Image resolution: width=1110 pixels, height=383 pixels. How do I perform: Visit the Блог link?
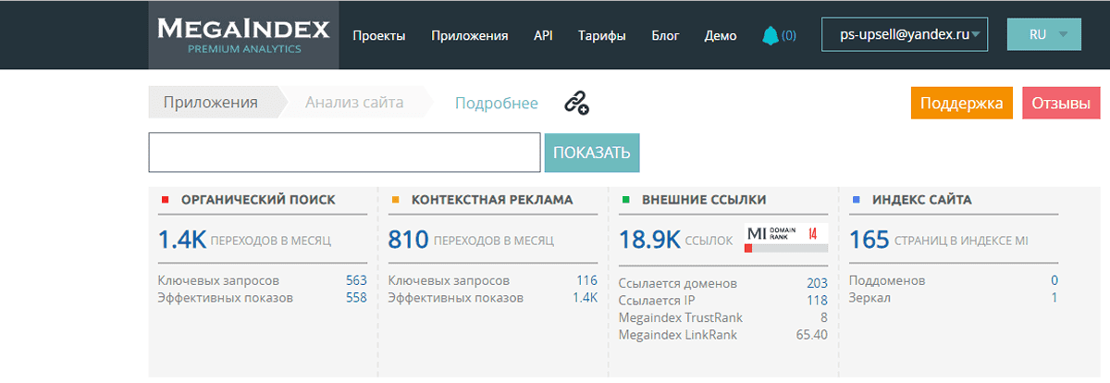[665, 36]
